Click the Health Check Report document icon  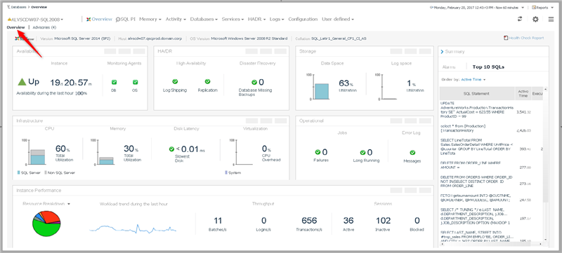coord(506,38)
